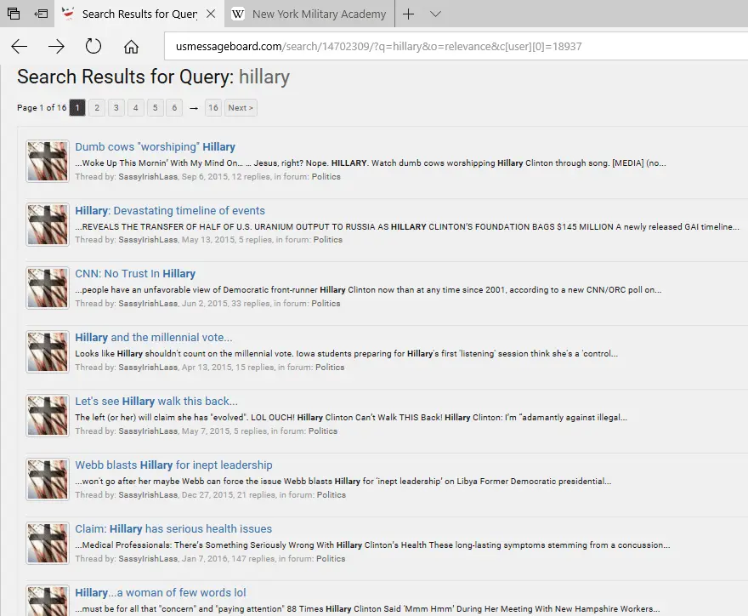Click avatar beside 'Hillary and the millennial vote'

(48, 352)
